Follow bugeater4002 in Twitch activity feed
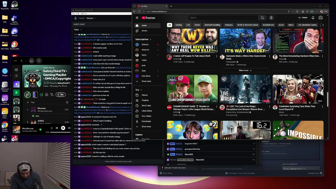 point(179,144)
